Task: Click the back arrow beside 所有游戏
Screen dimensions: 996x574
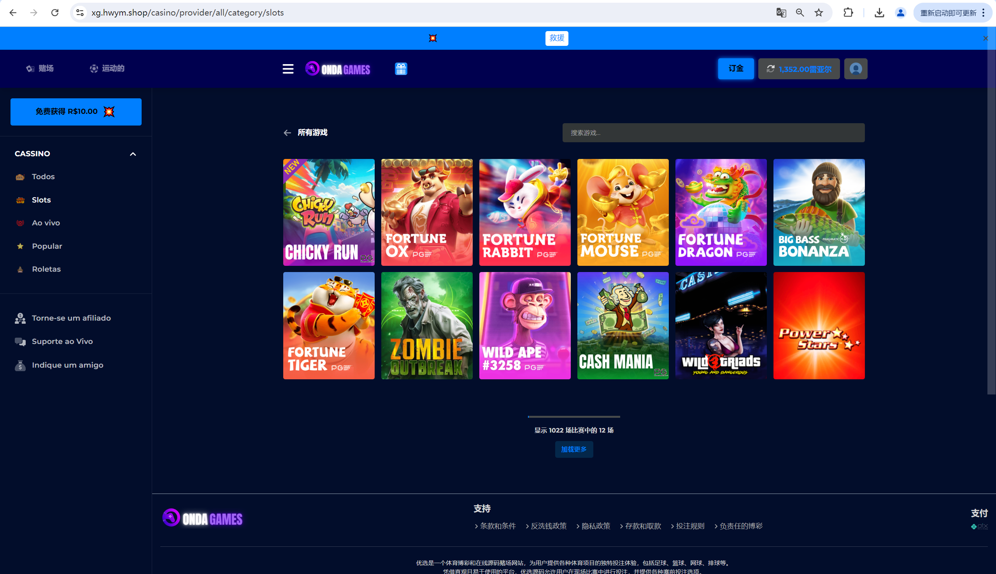Action: pyautogui.click(x=287, y=133)
